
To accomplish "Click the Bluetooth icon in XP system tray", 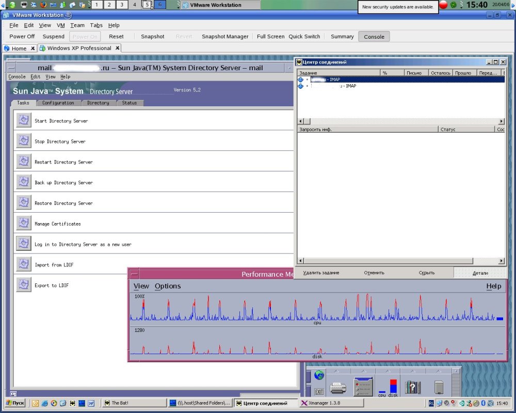I will [483, 403].
